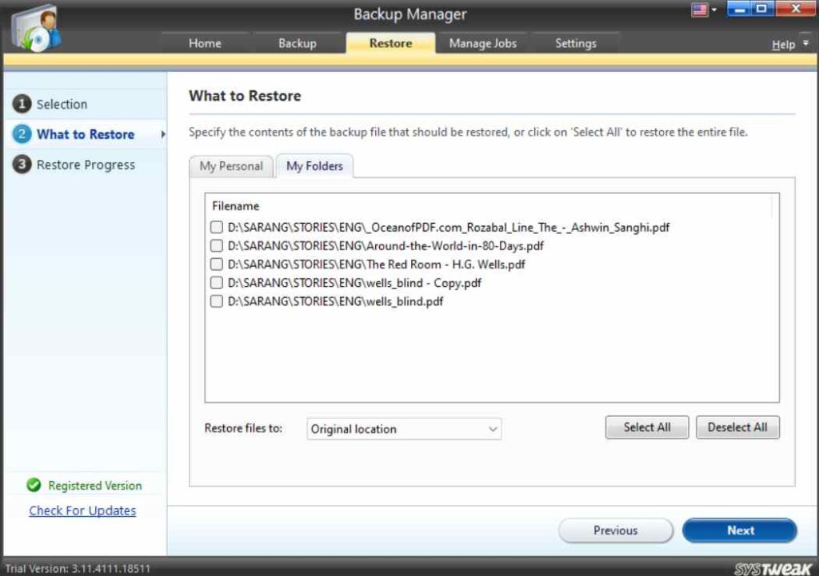Click the arrow beside What to Restore step
The height and width of the screenshot is (576, 819).
click(163, 134)
